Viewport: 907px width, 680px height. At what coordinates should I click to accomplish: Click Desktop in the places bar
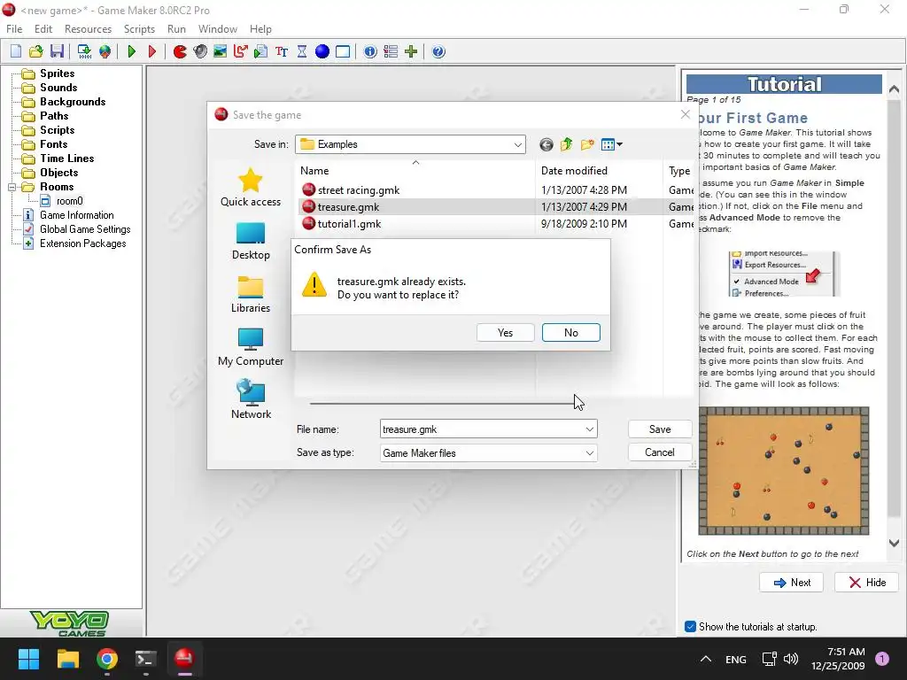tap(251, 241)
